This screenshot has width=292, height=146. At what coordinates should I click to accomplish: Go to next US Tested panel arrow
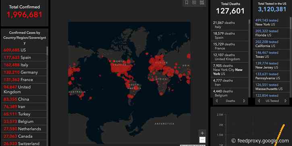(x=286, y=101)
